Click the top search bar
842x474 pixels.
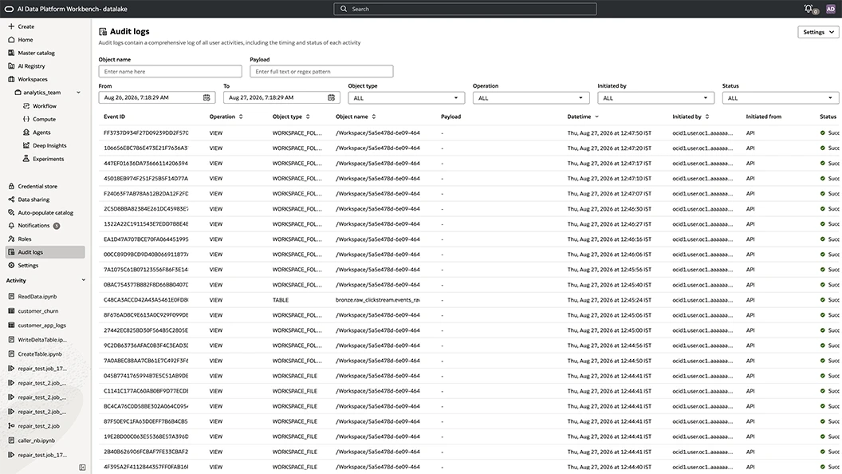tap(465, 9)
